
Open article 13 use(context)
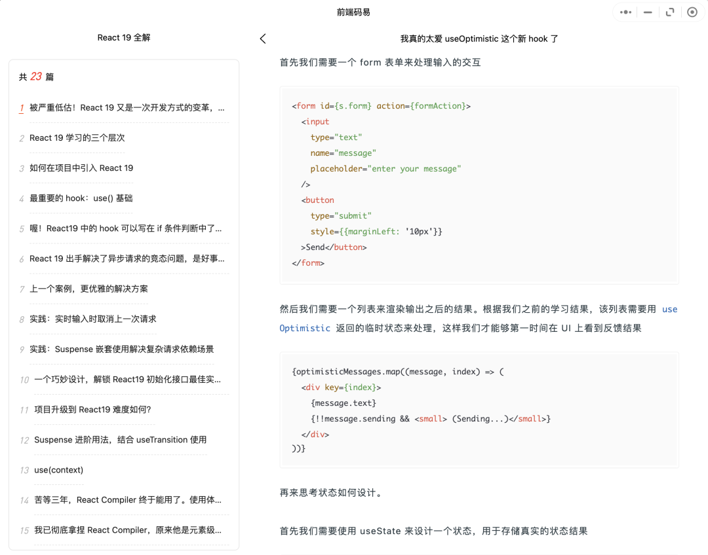[x=59, y=470]
